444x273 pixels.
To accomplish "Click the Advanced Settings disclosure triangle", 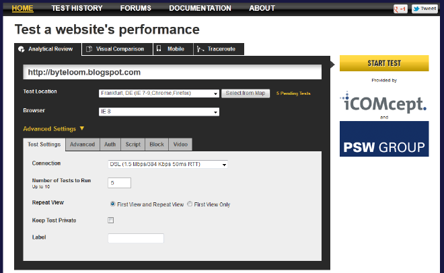I will (82, 128).
